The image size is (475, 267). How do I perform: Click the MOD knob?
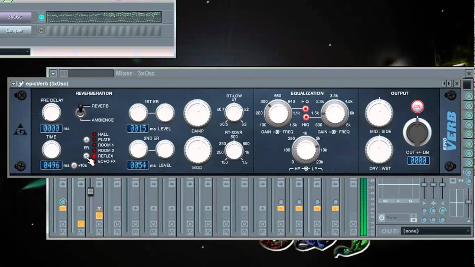coord(197,150)
